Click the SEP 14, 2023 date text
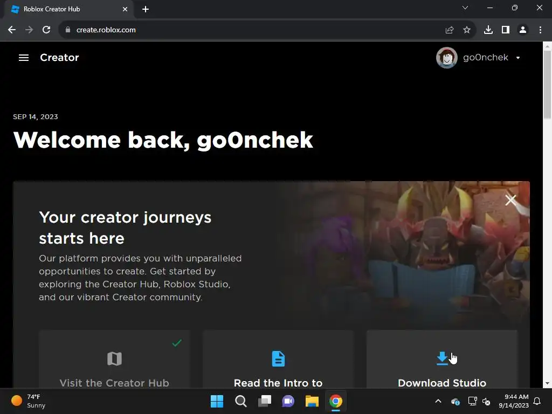 [36, 116]
